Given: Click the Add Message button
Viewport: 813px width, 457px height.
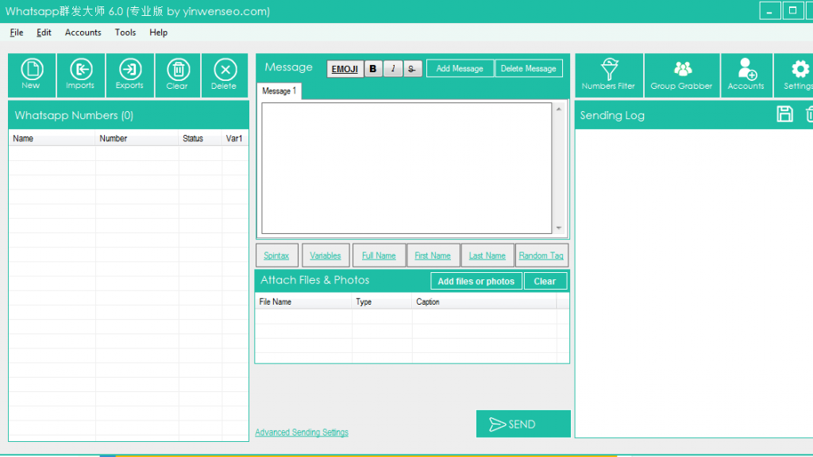Looking at the screenshot, I should 460,68.
